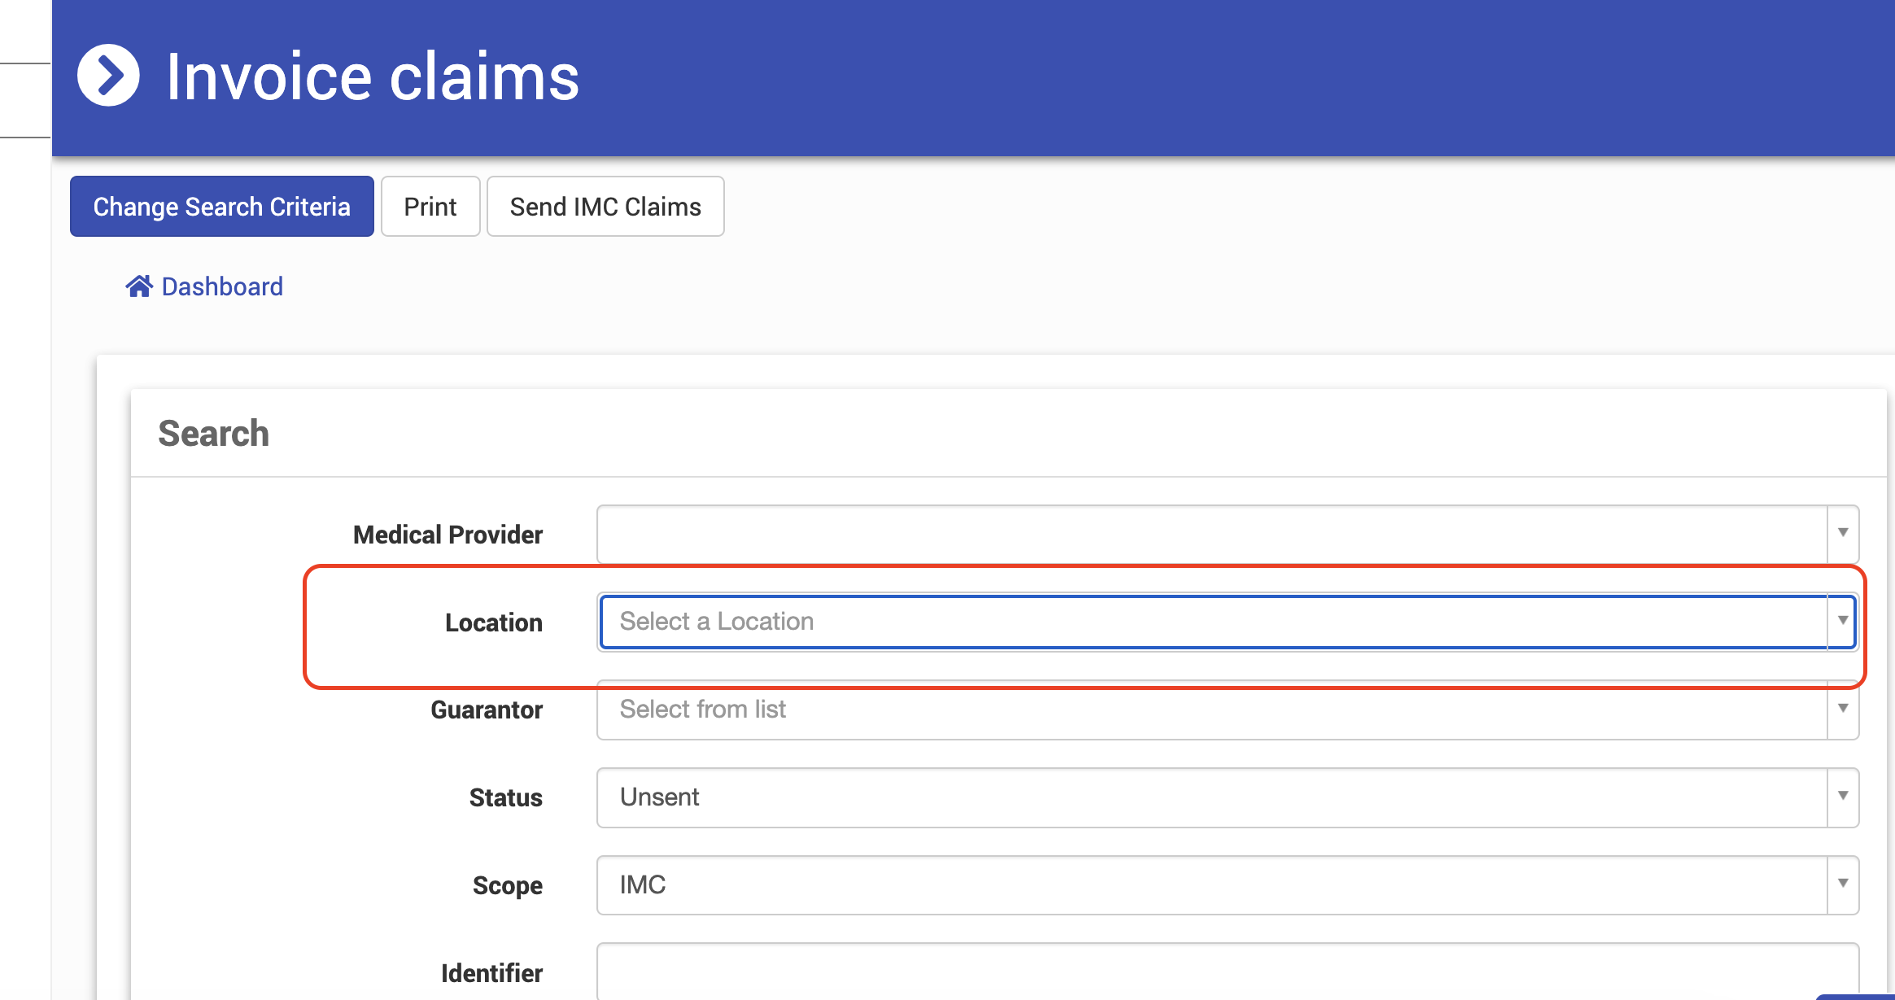1895x1000 pixels.
Task: Click the Status field showing Unsent
Action: pyautogui.click(x=1211, y=797)
